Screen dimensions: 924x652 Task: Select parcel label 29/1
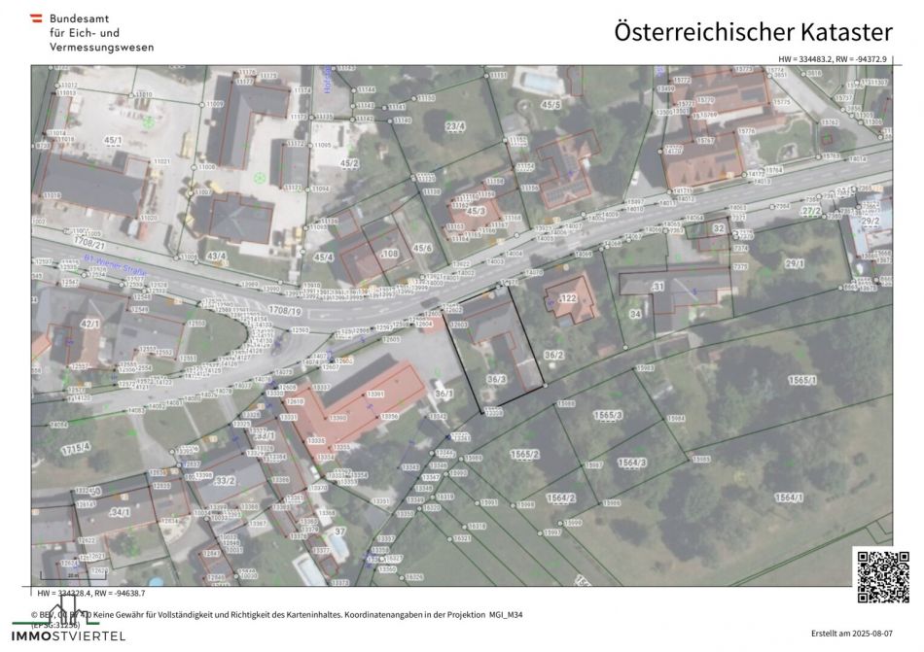[x=795, y=263]
